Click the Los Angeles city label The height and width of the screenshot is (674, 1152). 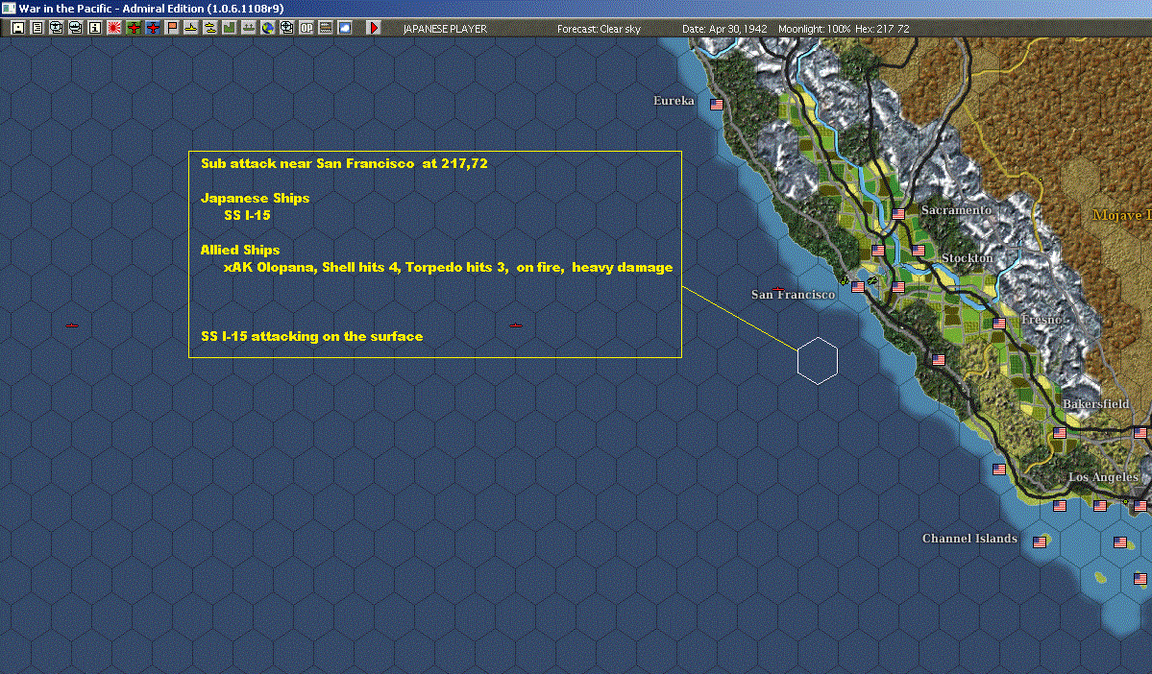[1103, 477]
